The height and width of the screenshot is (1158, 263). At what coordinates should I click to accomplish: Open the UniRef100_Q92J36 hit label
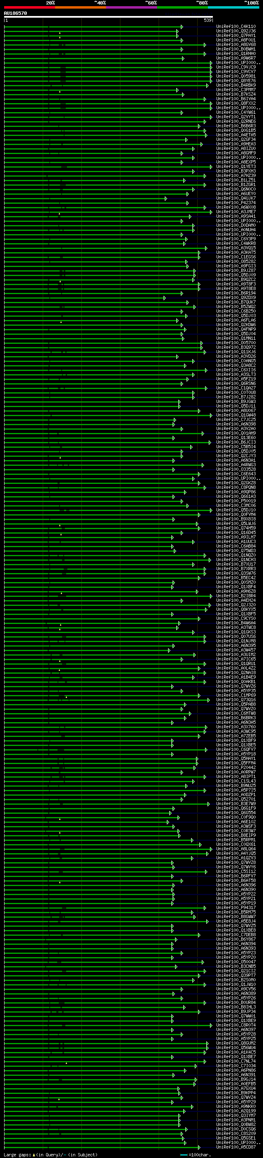tap(236, 31)
